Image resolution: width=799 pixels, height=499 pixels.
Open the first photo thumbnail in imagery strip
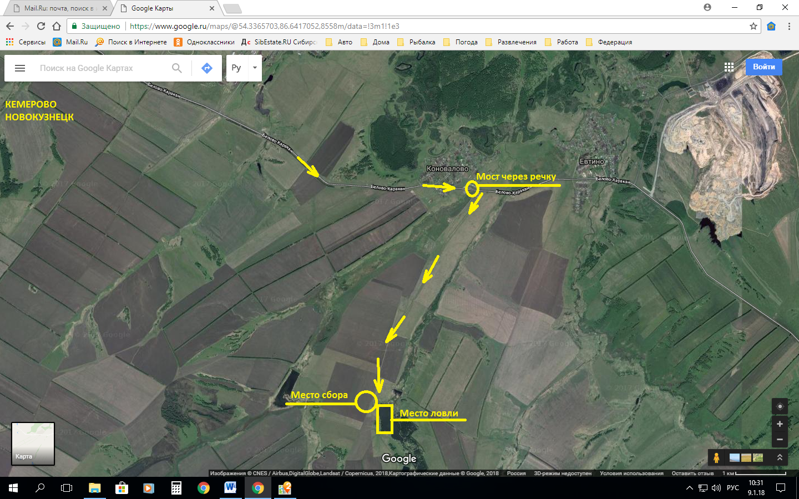(734, 457)
